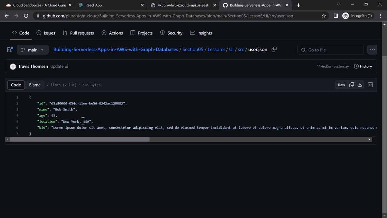The image size is (387, 218).
Task: Open the browser side panel icon
Action: tap(336, 16)
